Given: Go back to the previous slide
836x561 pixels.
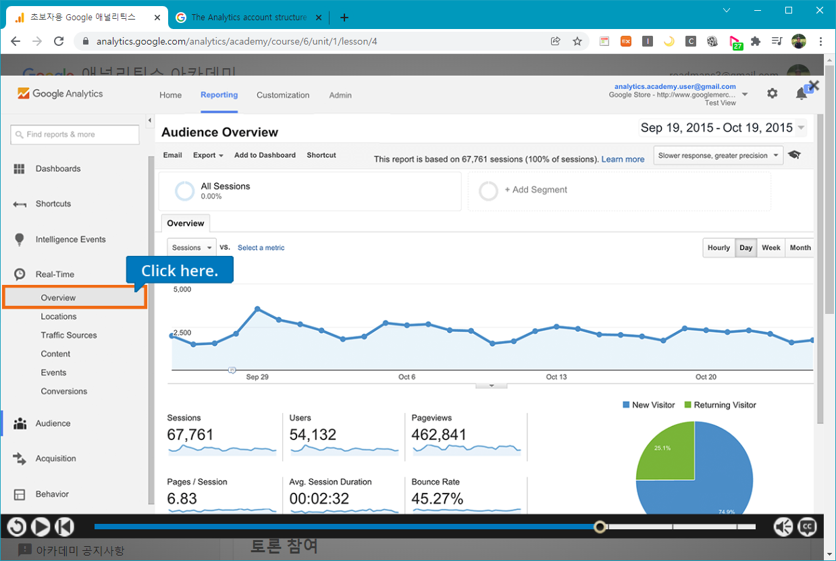Looking at the screenshot, I should click(x=64, y=527).
